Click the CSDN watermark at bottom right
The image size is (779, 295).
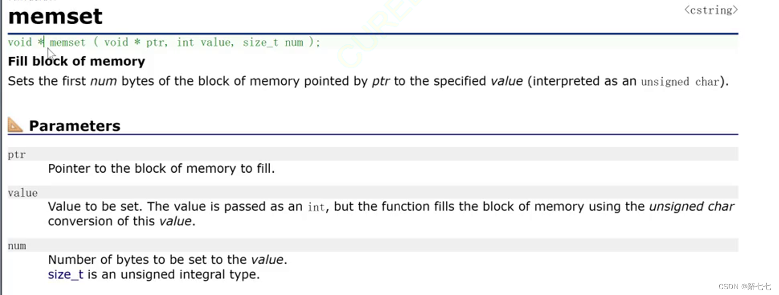point(744,287)
